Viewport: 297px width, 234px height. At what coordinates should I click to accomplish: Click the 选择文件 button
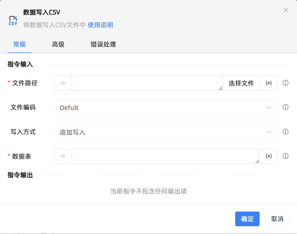[241, 83]
